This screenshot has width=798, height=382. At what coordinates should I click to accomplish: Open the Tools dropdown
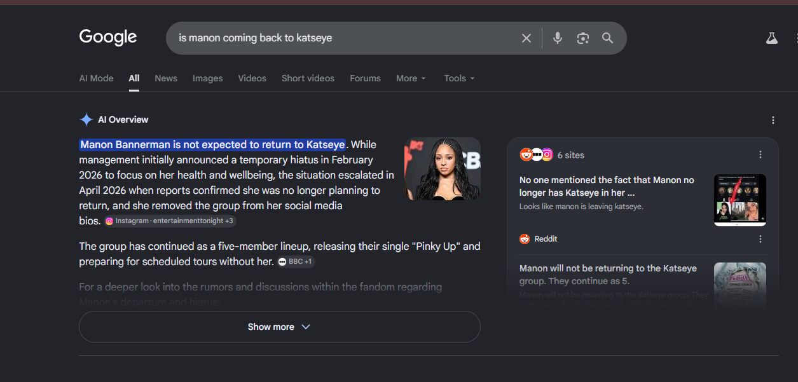tap(459, 78)
